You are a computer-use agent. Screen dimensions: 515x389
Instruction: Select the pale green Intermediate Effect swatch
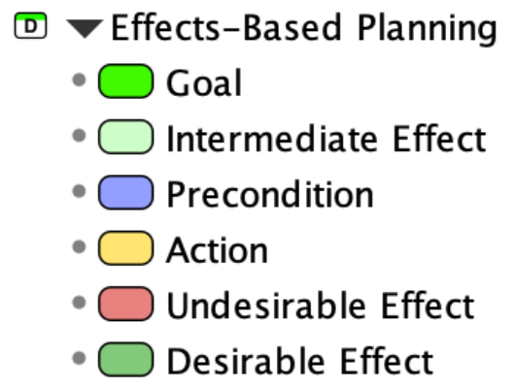pos(125,137)
